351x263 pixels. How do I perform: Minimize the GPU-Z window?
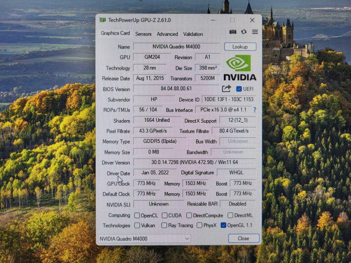(213, 20)
